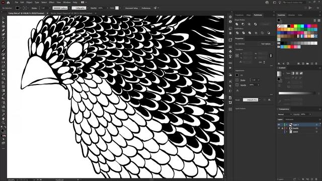The height and width of the screenshot is (181, 322).
Task: Select the Zoom tool
Action: [4, 123]
